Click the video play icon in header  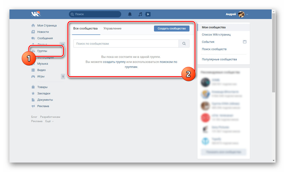[x=148, y=14]
